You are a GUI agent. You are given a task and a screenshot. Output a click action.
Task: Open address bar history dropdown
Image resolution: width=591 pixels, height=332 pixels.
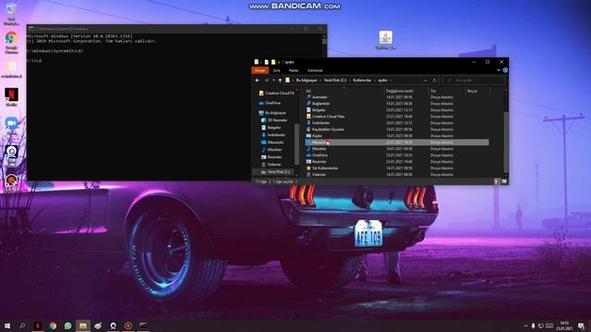[x=425, y=80]
